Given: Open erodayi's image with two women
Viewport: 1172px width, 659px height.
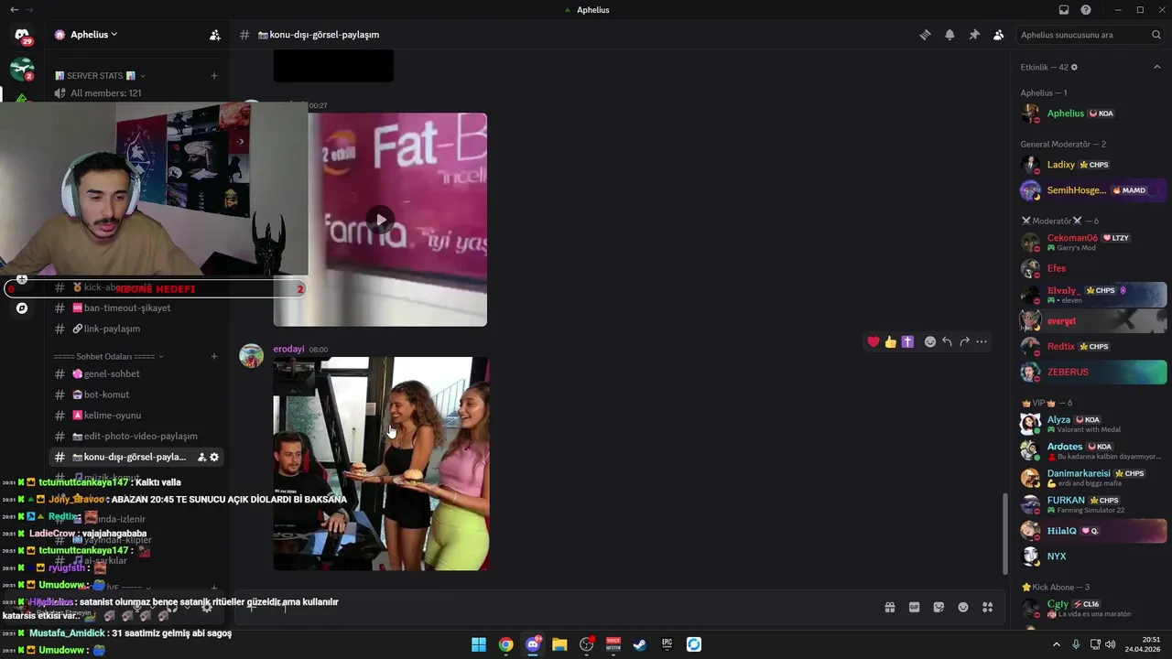Looking at the screenshot, I should (x=381, y=464).
